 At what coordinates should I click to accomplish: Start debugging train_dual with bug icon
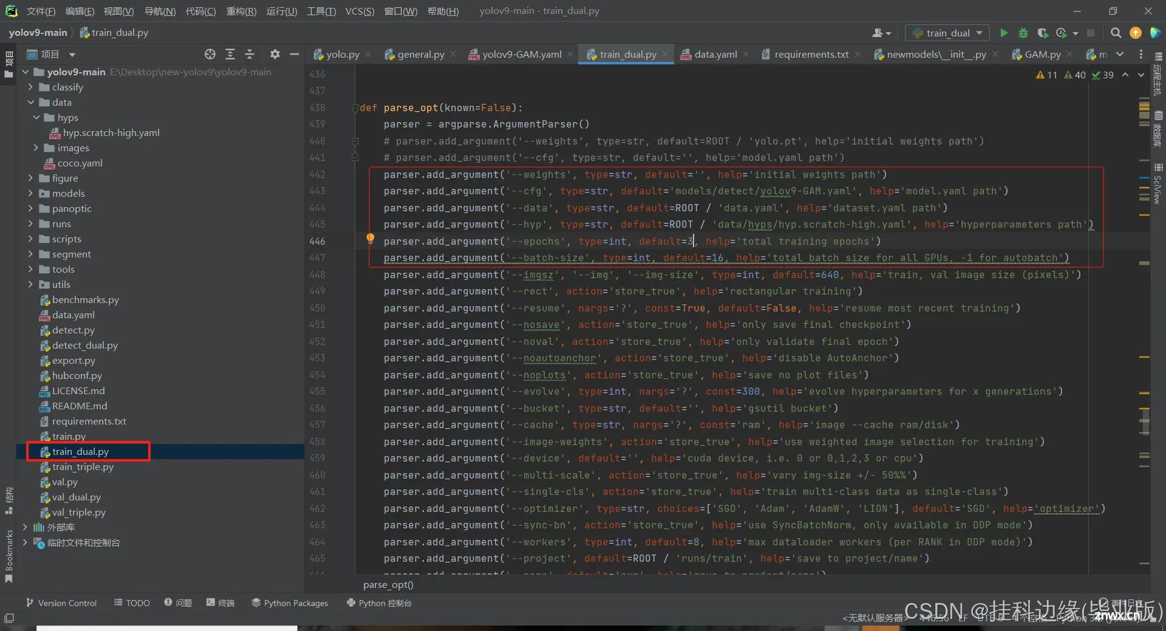[1023, 33]
